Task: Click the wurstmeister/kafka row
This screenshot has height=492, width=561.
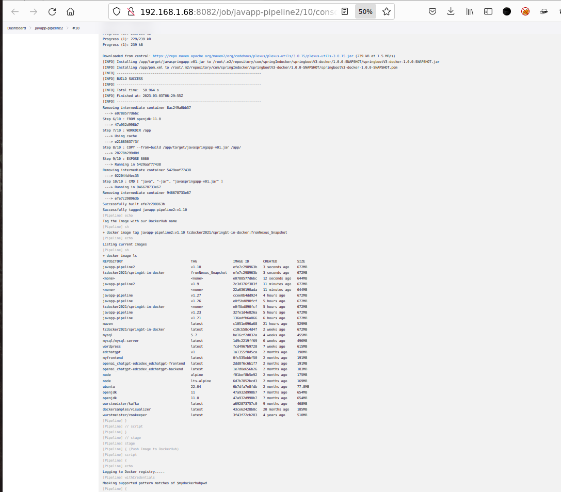Action: coord(205,404)
